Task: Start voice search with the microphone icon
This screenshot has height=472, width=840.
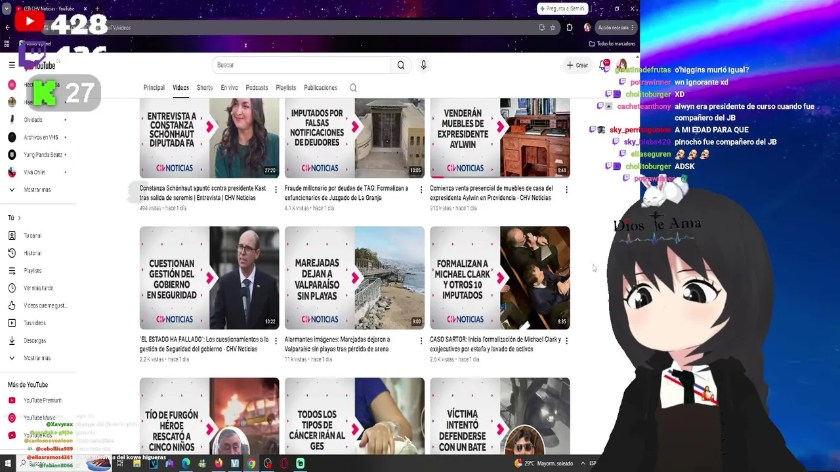Action: (x=423, y=65)
